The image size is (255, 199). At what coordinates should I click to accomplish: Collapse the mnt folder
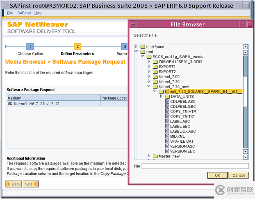coord(136,51)
